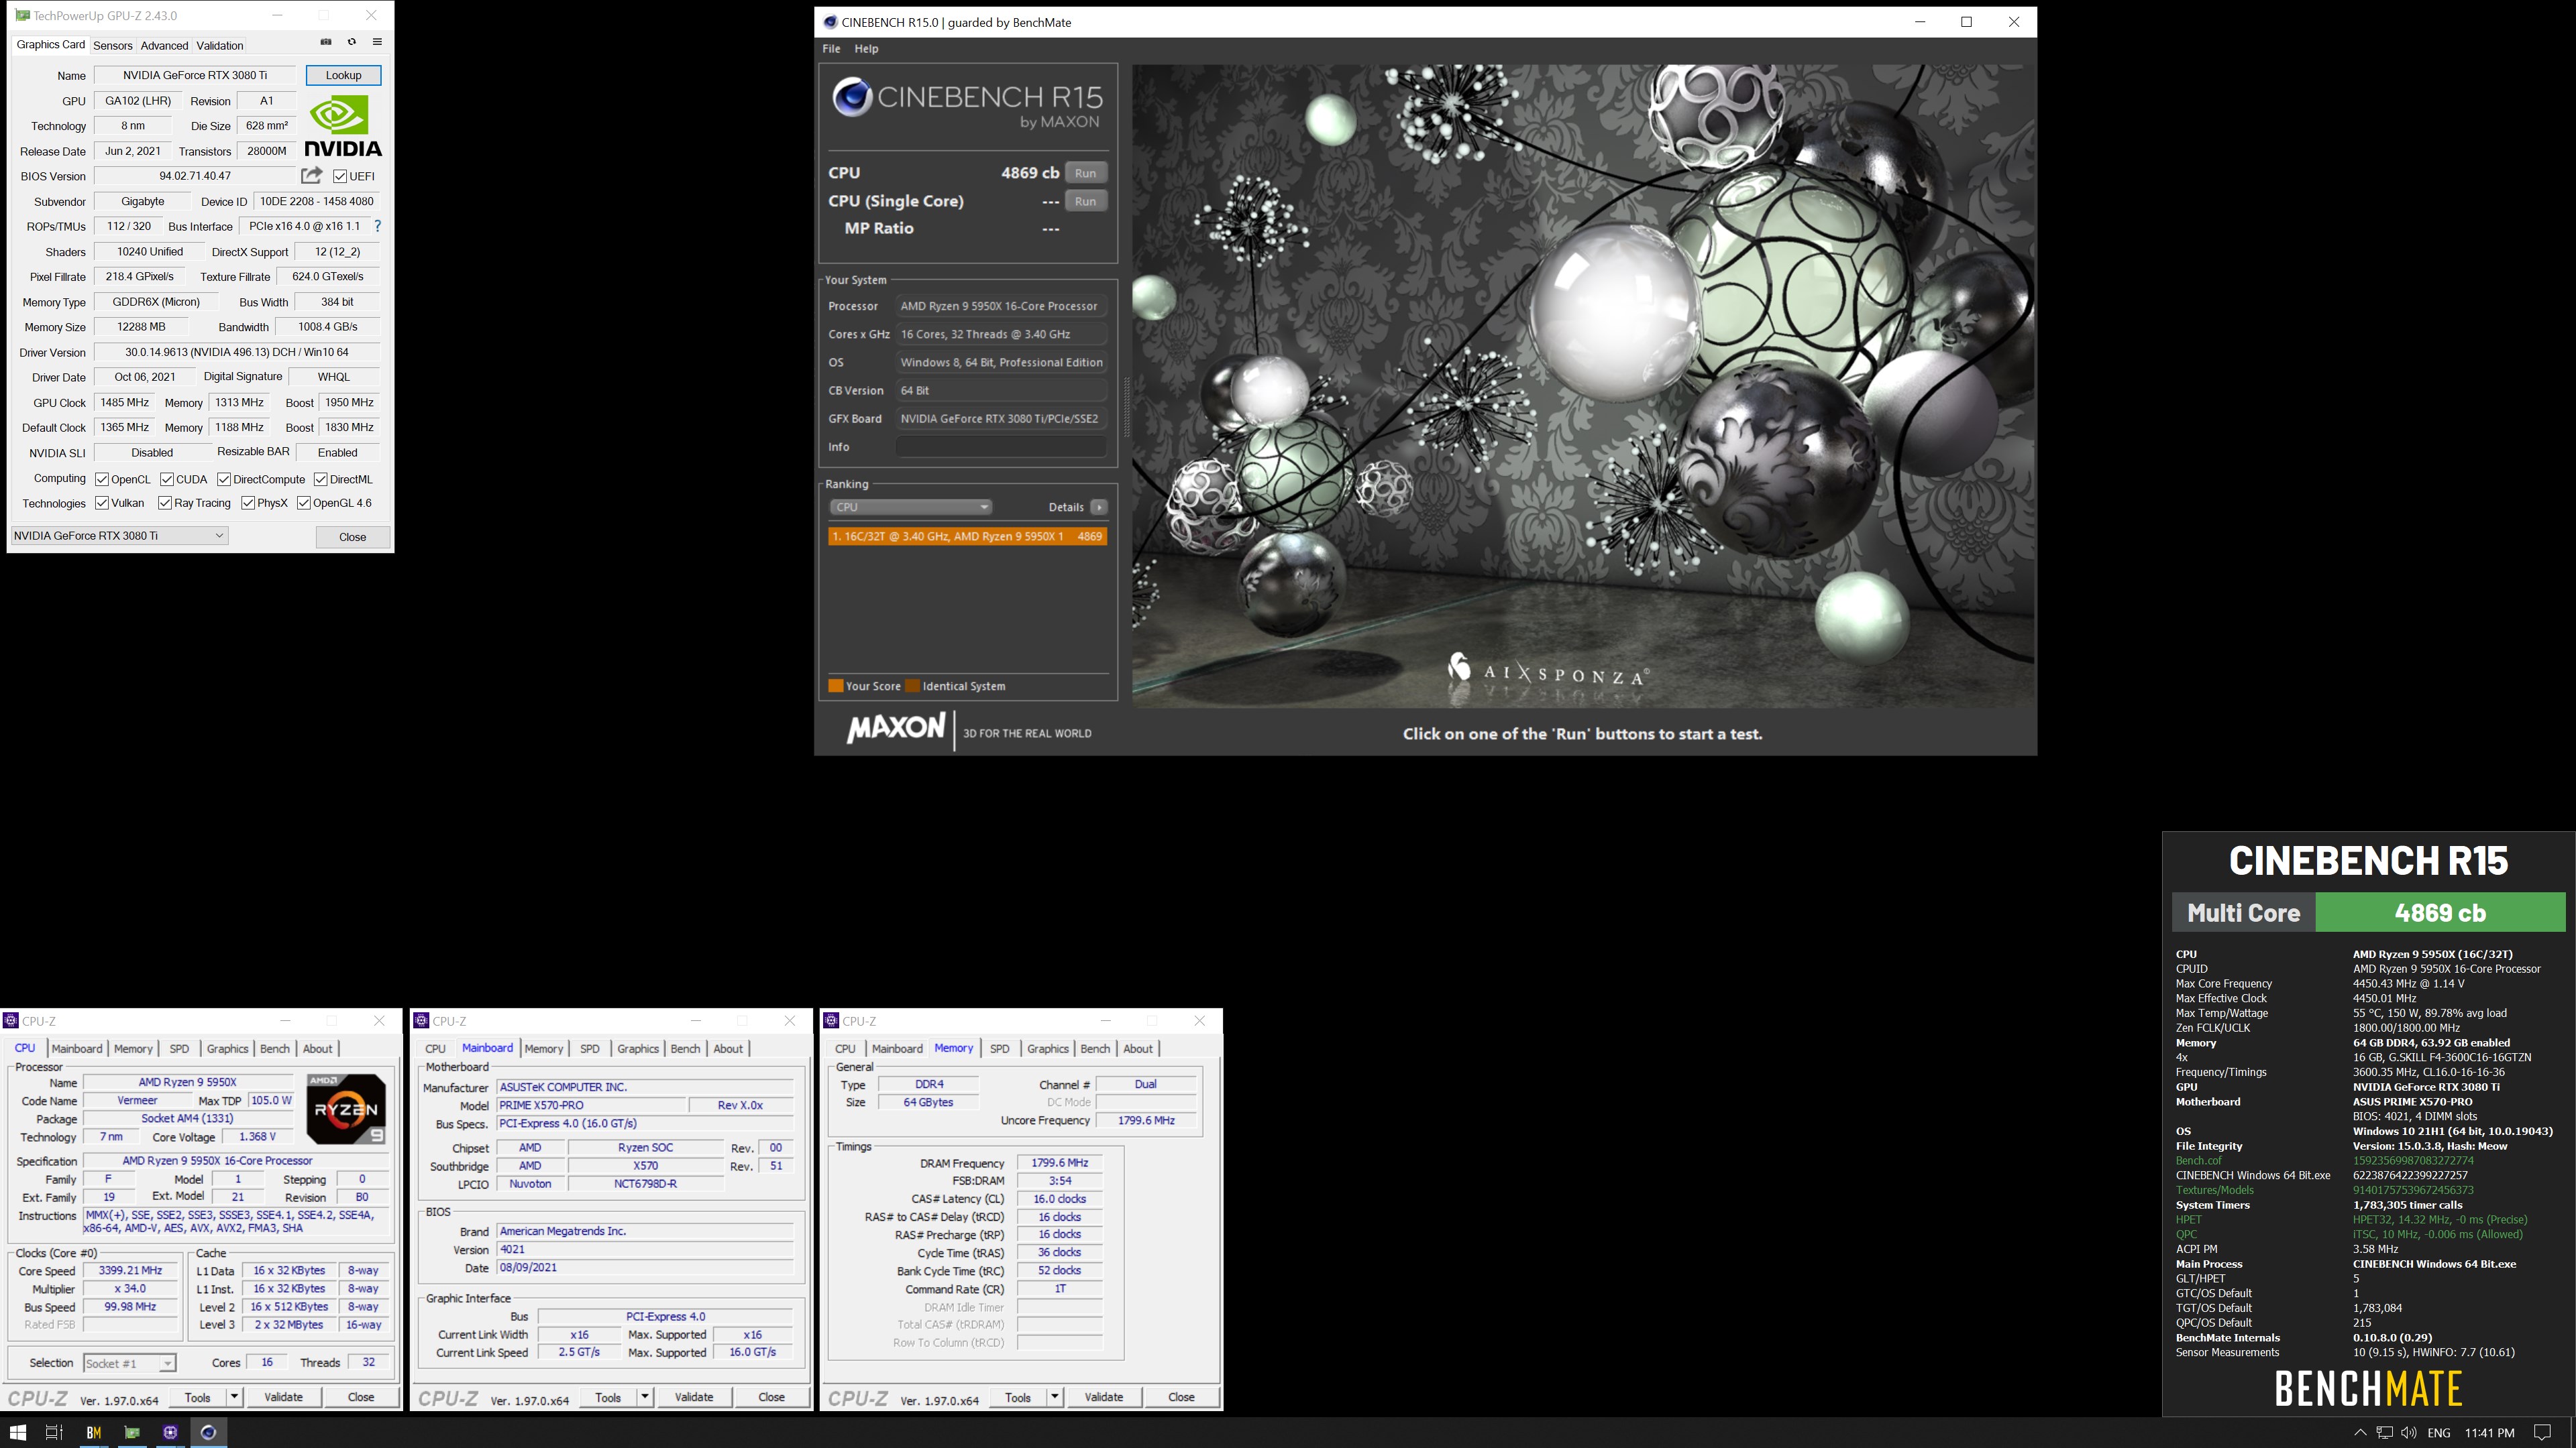Click the NVIDIA logo in GPU-Z

(x=343, y=127)
